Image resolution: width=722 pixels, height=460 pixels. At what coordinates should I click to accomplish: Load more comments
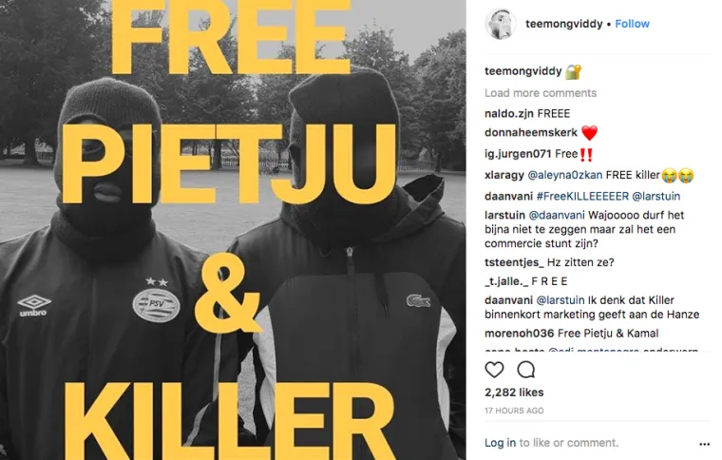tap(541, 93)
